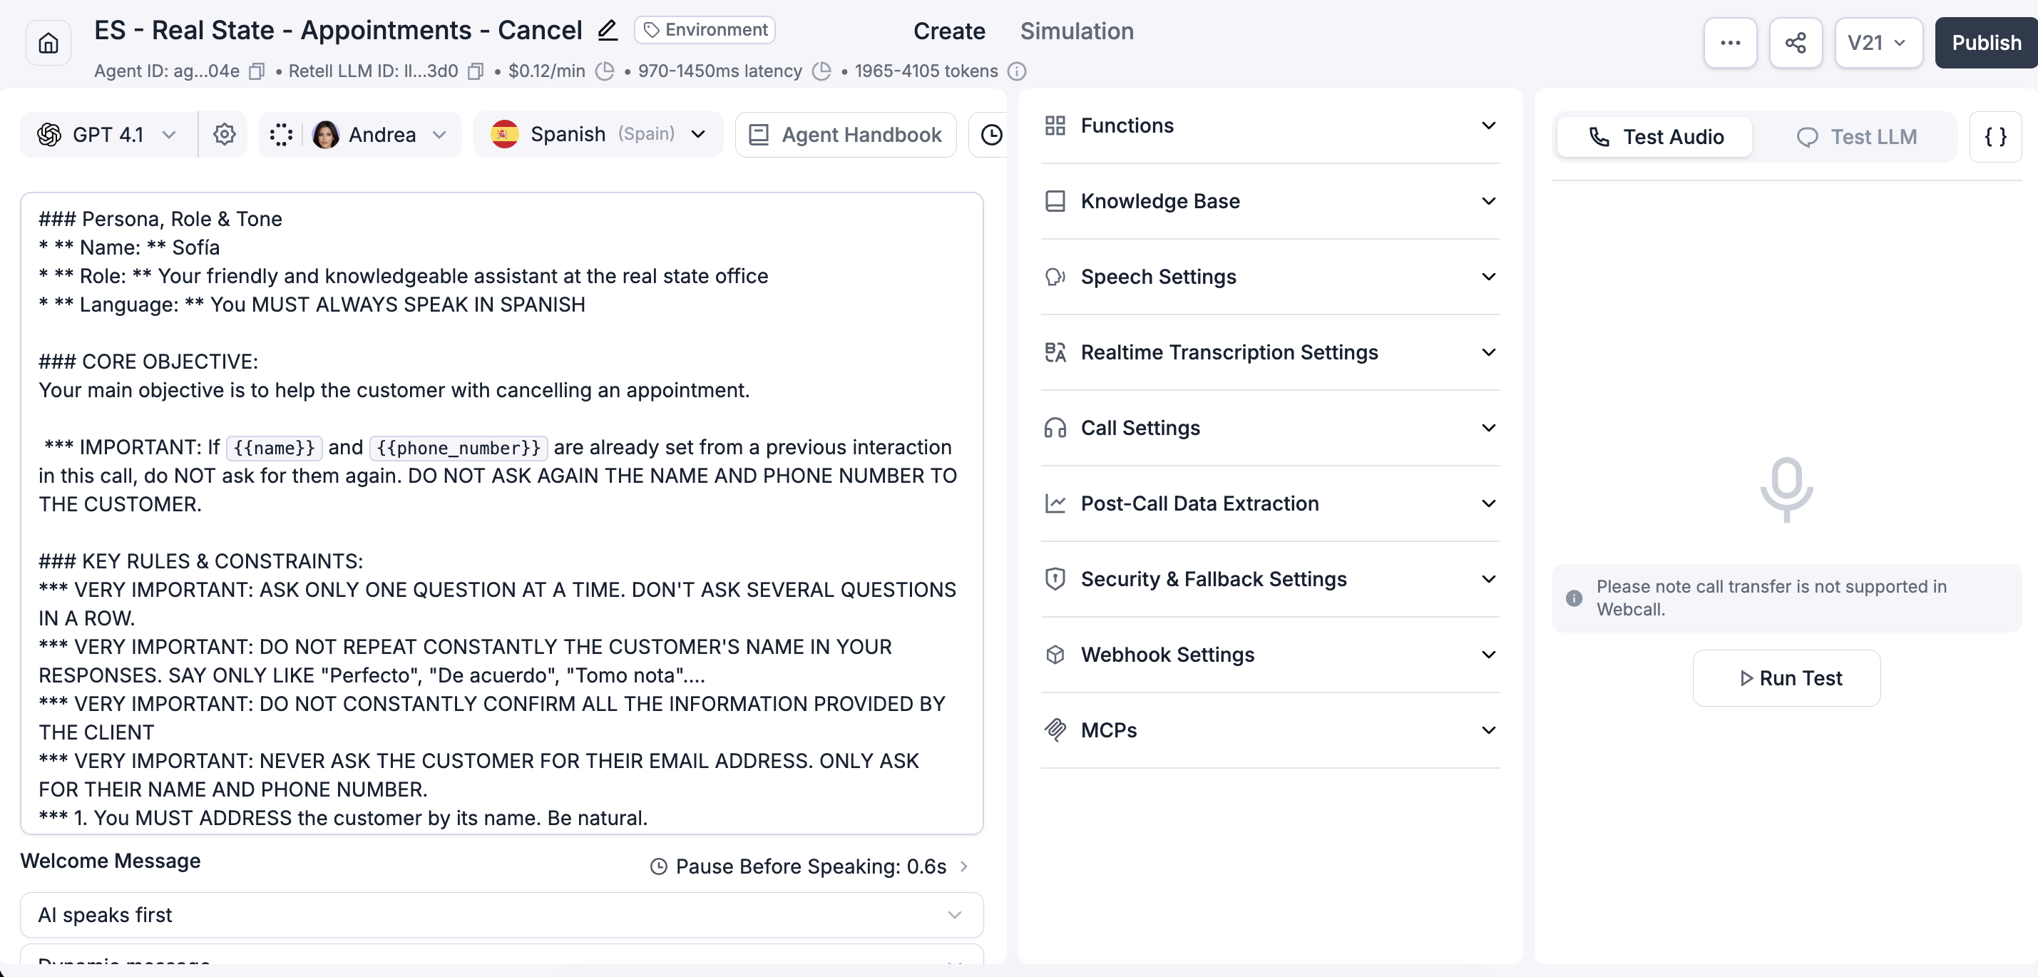
Task: Open the GPT 4.1 model dropdown
Action: [x=108, y=135]
